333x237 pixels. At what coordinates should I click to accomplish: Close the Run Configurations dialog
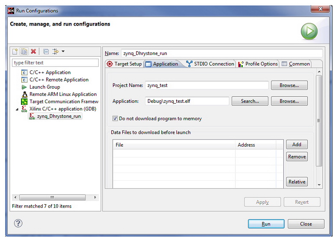(306, 224)
